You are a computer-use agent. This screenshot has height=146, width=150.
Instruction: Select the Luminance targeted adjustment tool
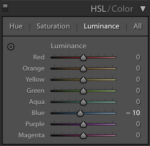click(11, 47)
